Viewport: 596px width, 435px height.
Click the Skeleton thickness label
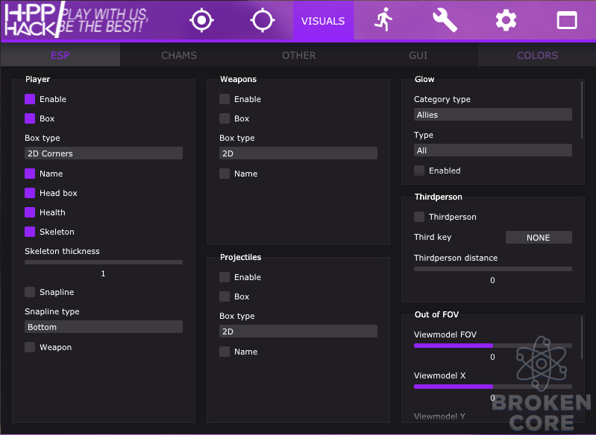tap(62, 251)
